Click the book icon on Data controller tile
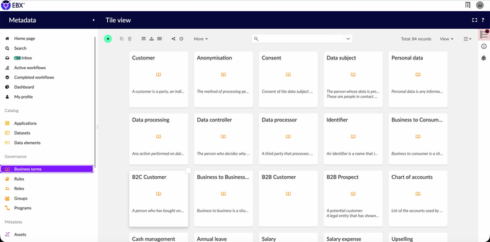This screenshot has width=490, height=242. point(223,136)
